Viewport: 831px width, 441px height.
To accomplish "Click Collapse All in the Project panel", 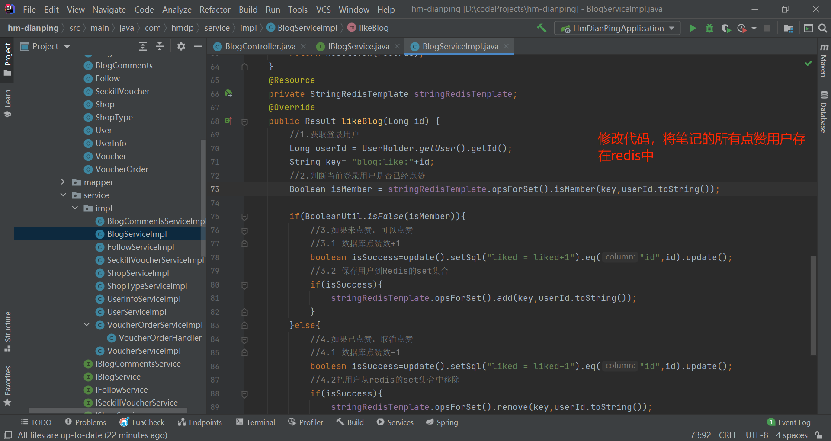I will tap(160, 46).
